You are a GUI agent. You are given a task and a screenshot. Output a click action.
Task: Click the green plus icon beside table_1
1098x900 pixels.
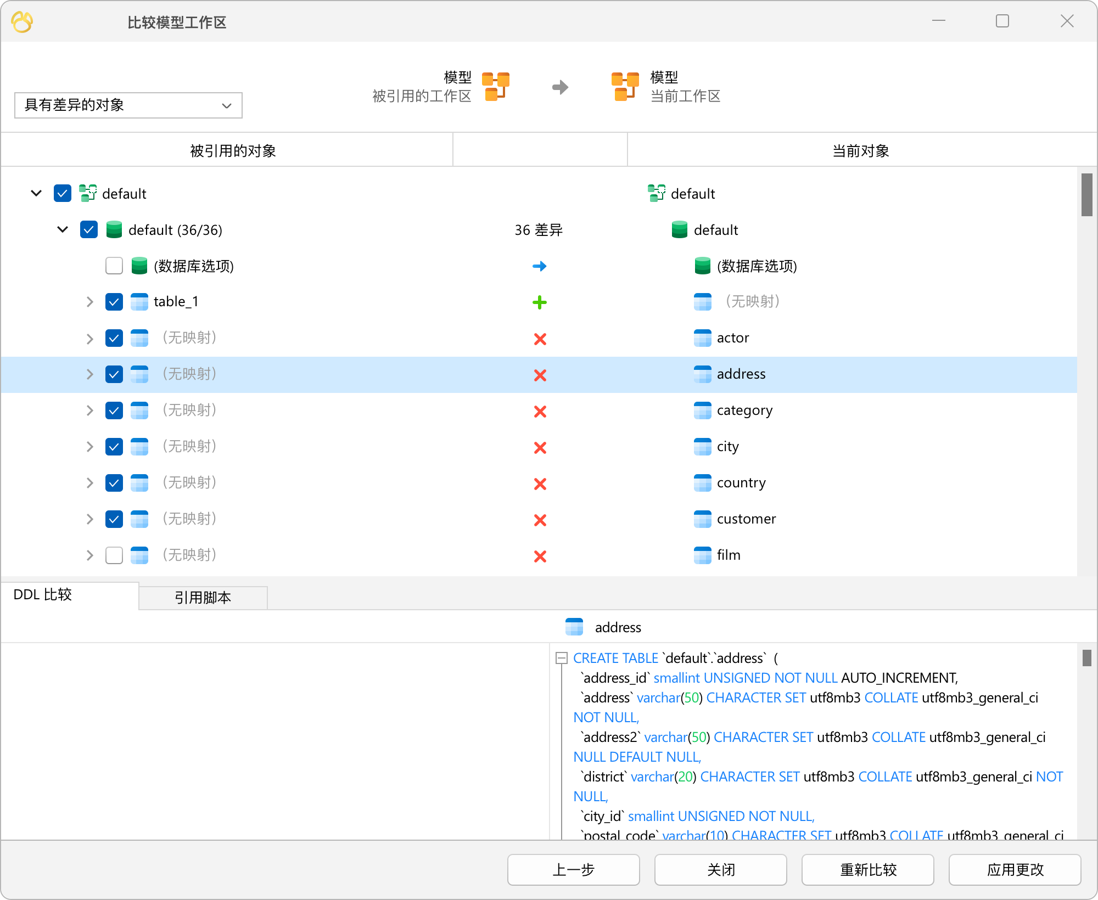coord(540,302)
